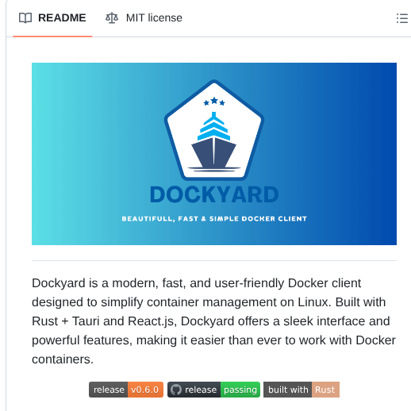This screenshot has height=411, width=411.
Task: Switch to the MIT license tab
Action: [x=144, y=18]
